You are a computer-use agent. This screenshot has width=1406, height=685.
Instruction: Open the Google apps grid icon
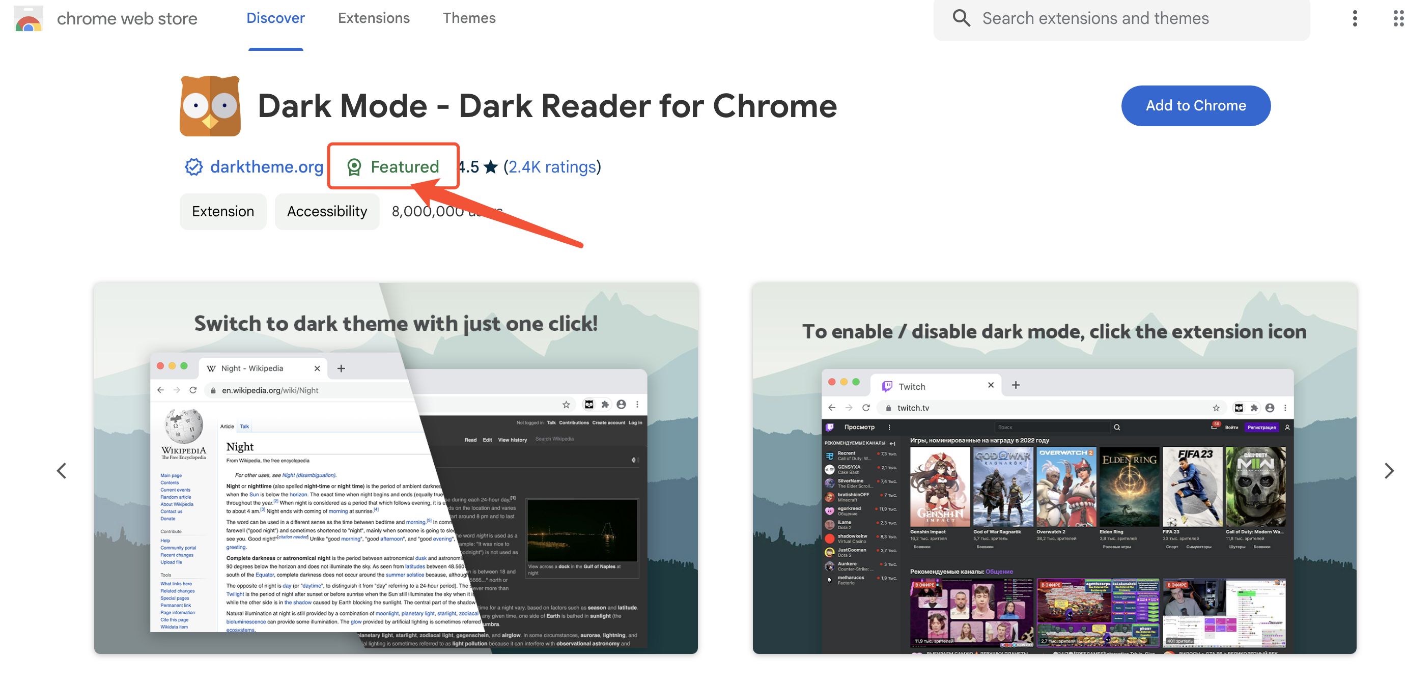coord(1398,18)
